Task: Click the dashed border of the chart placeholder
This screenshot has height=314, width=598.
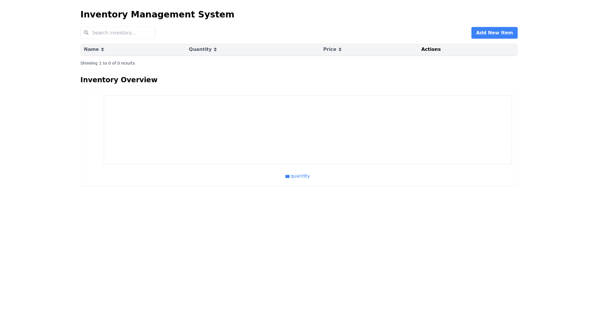Action: tap(307, 95)
